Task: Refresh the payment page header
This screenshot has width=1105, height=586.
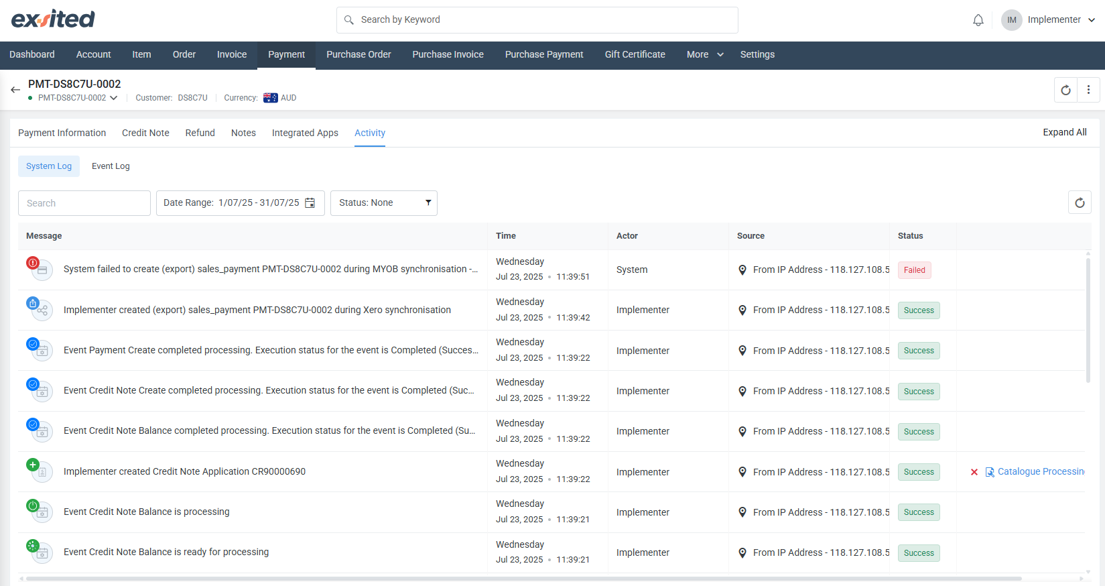Action: [x=1065, y=90]
